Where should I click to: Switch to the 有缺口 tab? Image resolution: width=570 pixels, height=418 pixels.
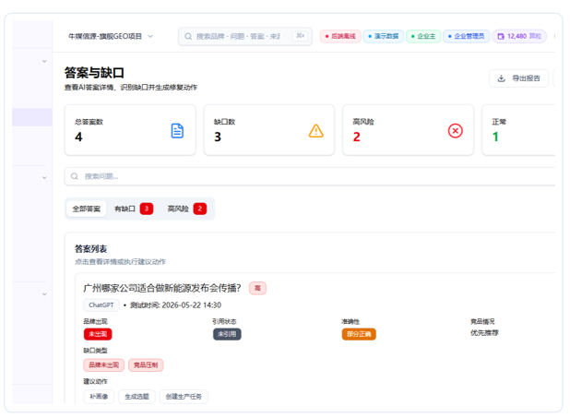click(134, 209)
